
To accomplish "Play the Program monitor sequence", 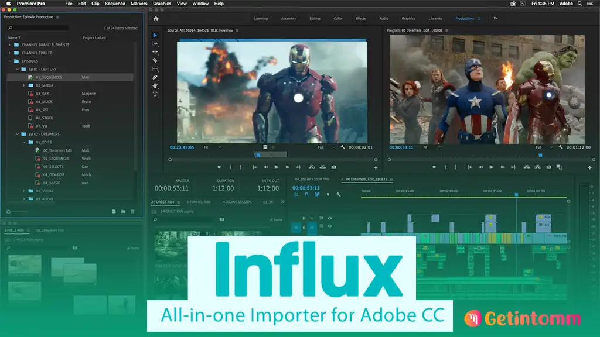I will 492,167.
